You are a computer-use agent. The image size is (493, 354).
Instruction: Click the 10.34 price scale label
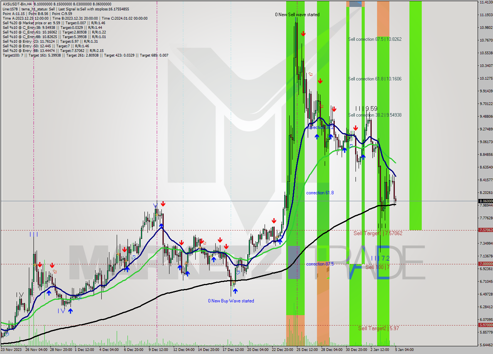[x=486, y=66]
